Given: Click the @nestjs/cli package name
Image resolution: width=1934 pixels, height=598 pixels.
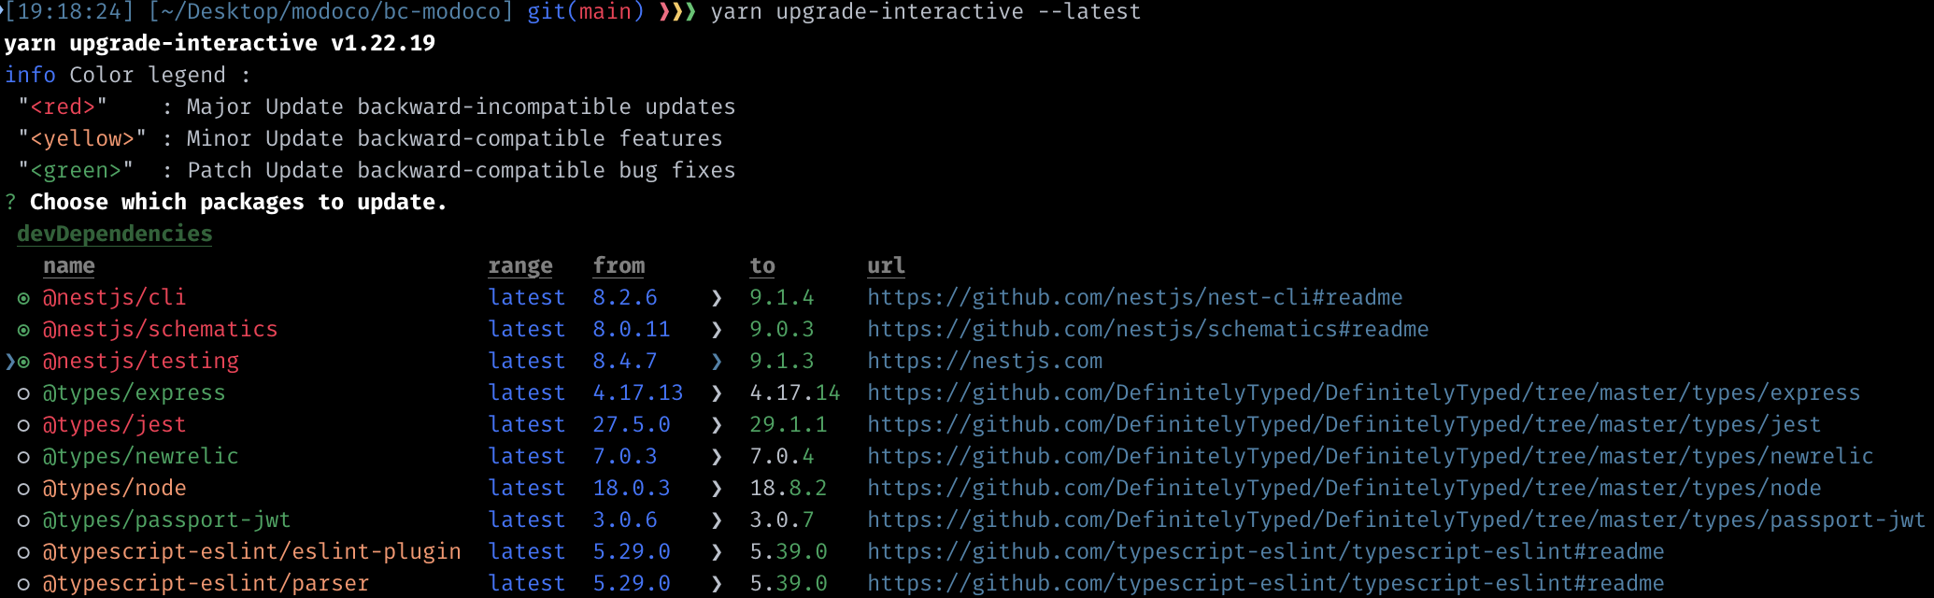Looking at the screenshot, I should 114,297.
